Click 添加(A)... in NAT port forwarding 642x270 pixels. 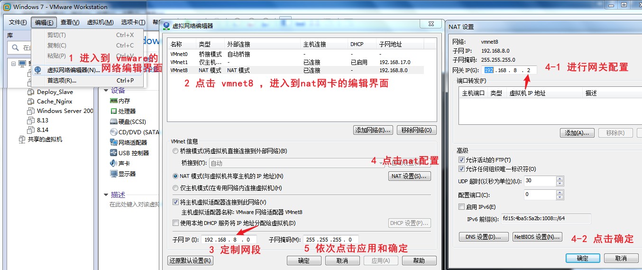(577, 133)
